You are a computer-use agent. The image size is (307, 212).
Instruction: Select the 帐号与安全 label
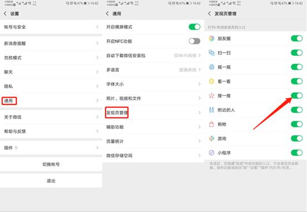[15, 27]
